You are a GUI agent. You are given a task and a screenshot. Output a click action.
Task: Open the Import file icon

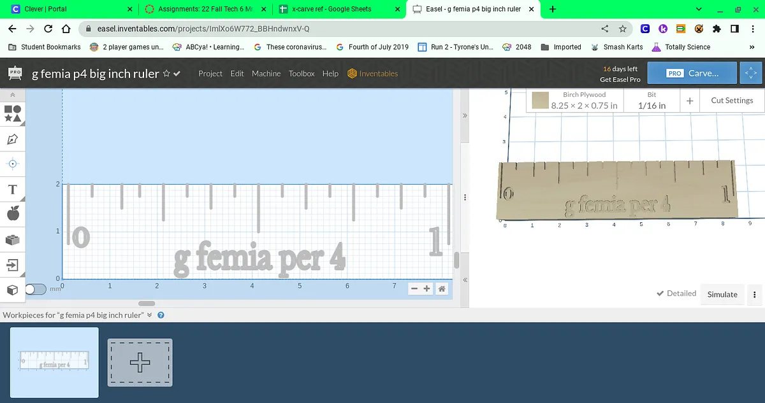(13, 264)
